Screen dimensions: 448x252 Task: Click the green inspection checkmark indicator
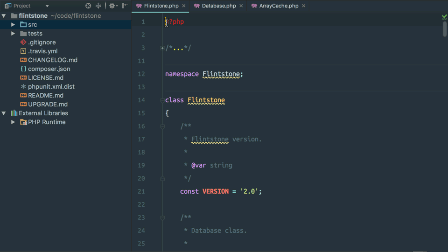(x=444, y=17)
